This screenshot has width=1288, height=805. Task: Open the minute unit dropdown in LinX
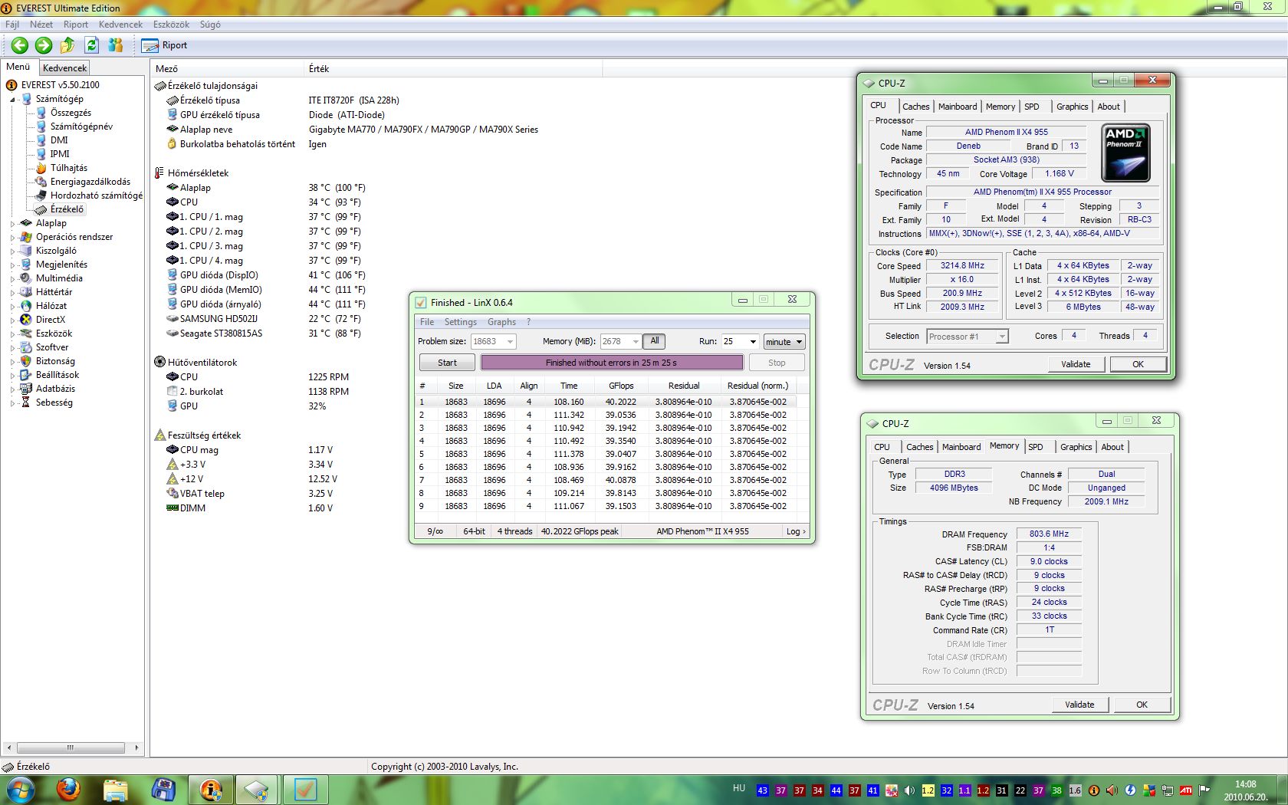tap(784, 342)
